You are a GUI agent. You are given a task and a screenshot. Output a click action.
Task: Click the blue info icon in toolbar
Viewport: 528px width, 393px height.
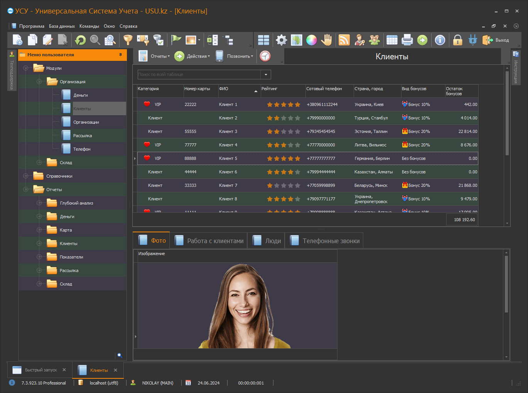pyautogui.click(x=440, y=40)
